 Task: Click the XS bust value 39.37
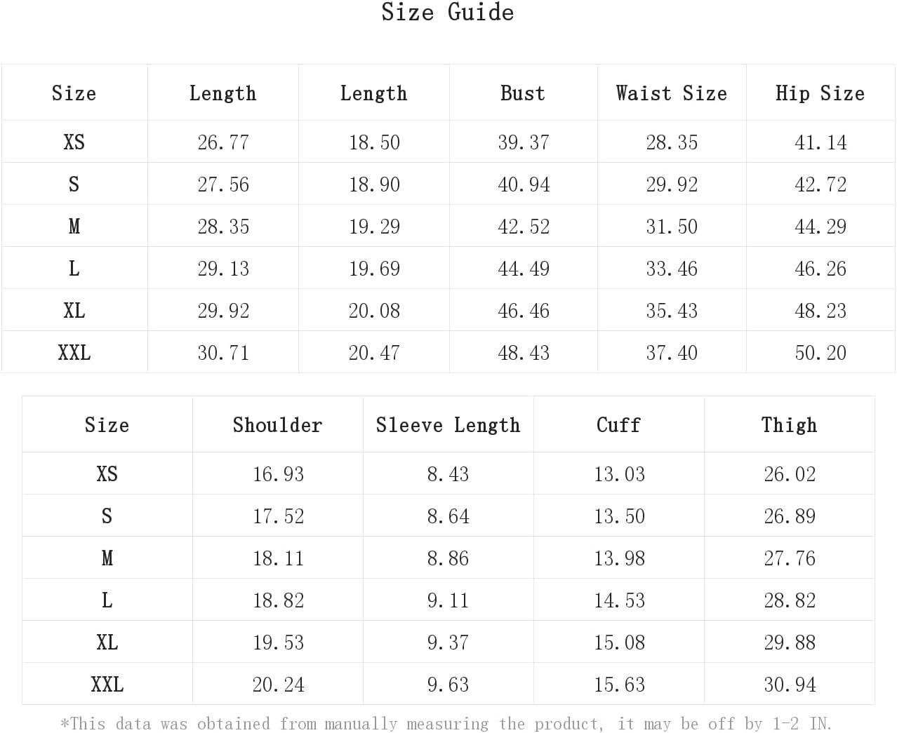point(524,142)
